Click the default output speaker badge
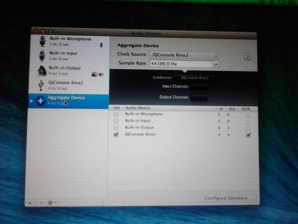This screenshot has width=298, height=224. (x=101, y=74)
